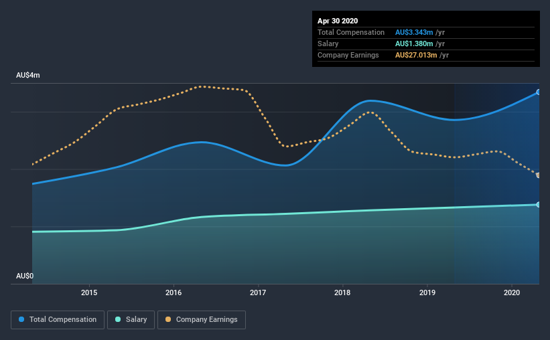This screenshot has height=340, width=550.
Task: Click the Salary tooltip row label
Action: click(x=328, y=44)
